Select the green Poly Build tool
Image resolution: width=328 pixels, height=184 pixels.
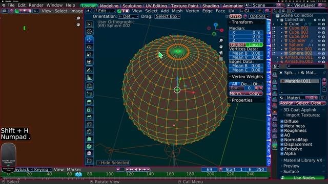89,139
